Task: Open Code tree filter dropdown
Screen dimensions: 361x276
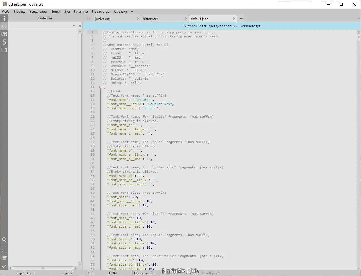Action: pos(74,26)
